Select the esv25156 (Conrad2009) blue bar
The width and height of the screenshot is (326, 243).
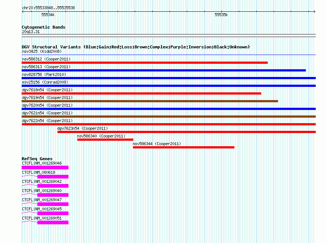tap(168, 86)
